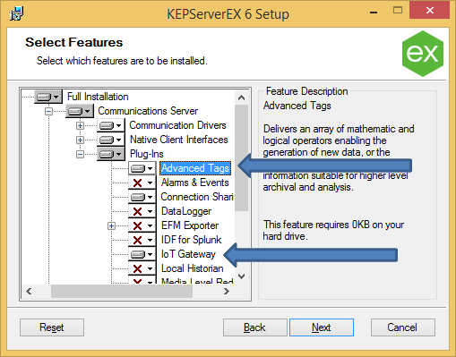The height and width of the screenshot is (357, 456).
Task: Expand the Native Client Interfaces node
Action: [x=80, y=140]
